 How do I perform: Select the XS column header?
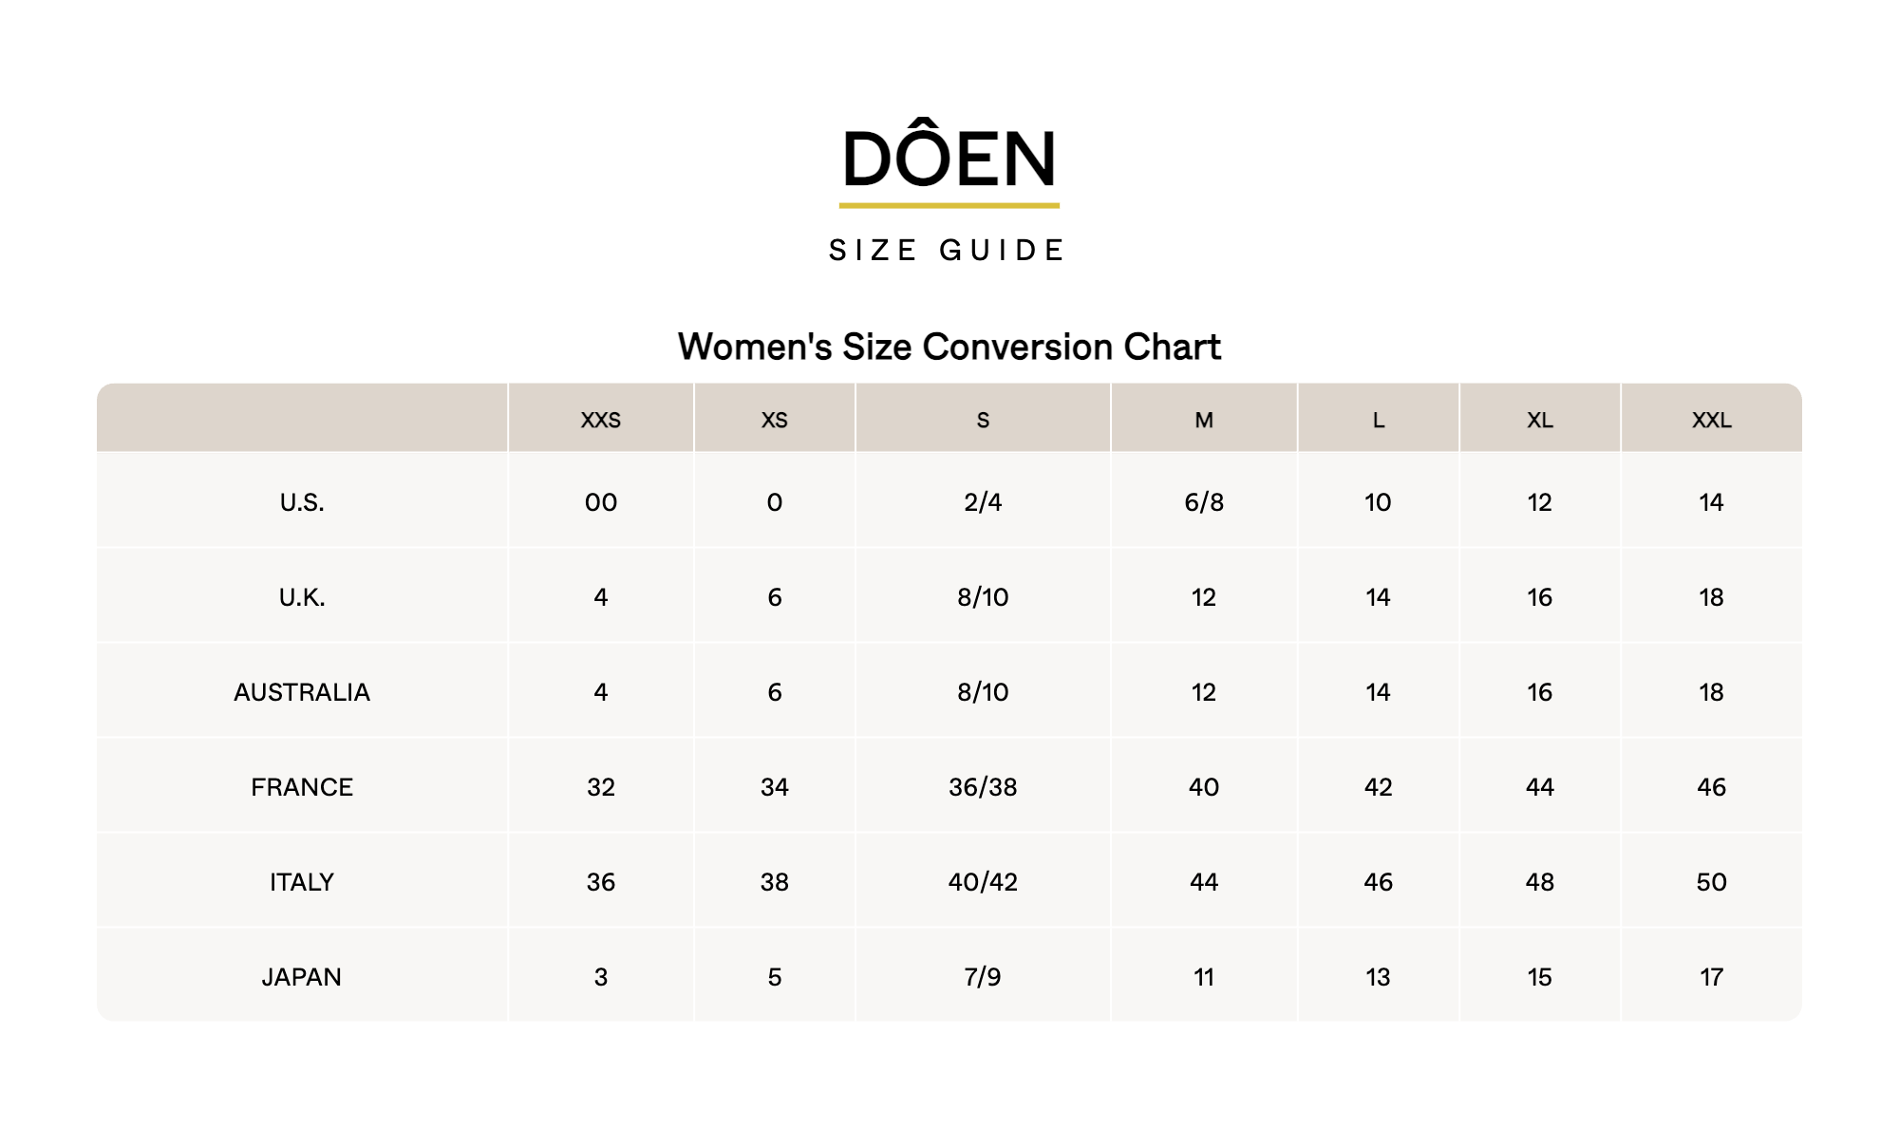pos(775,420)
